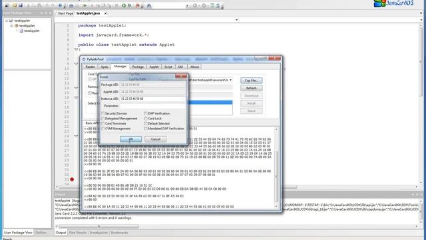The image size is (426, 240).
Task: Switch to the Script tab
Action: click(168, 67)
